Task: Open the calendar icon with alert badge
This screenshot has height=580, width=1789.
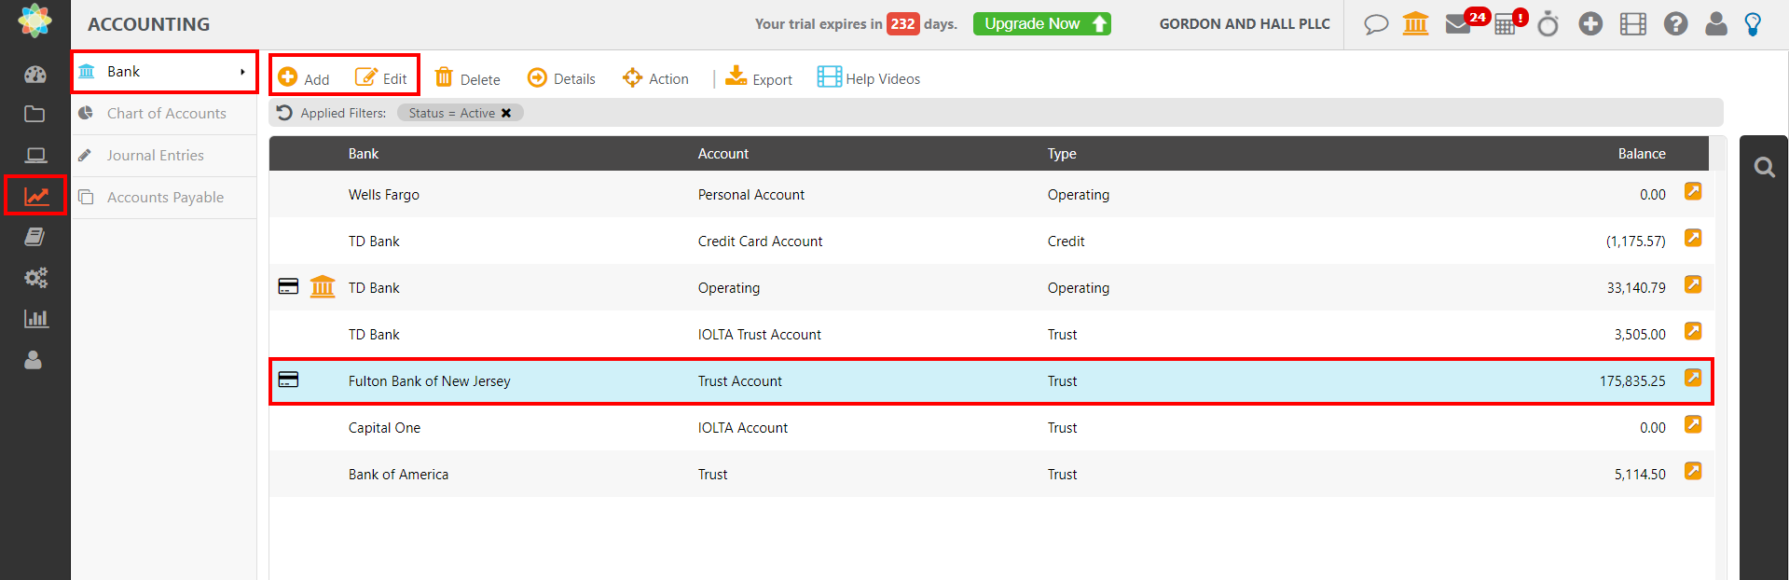Action: point(1505,24)
